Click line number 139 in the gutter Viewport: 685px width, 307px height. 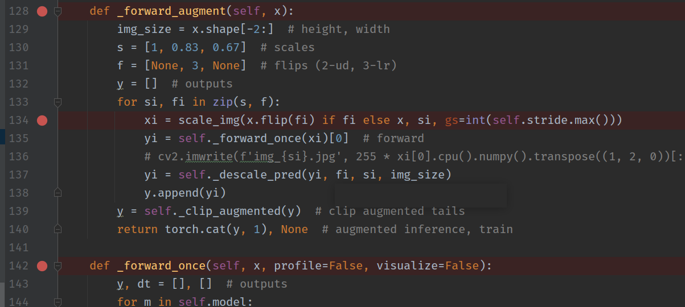pyautogui.click(x=18, y=211)
